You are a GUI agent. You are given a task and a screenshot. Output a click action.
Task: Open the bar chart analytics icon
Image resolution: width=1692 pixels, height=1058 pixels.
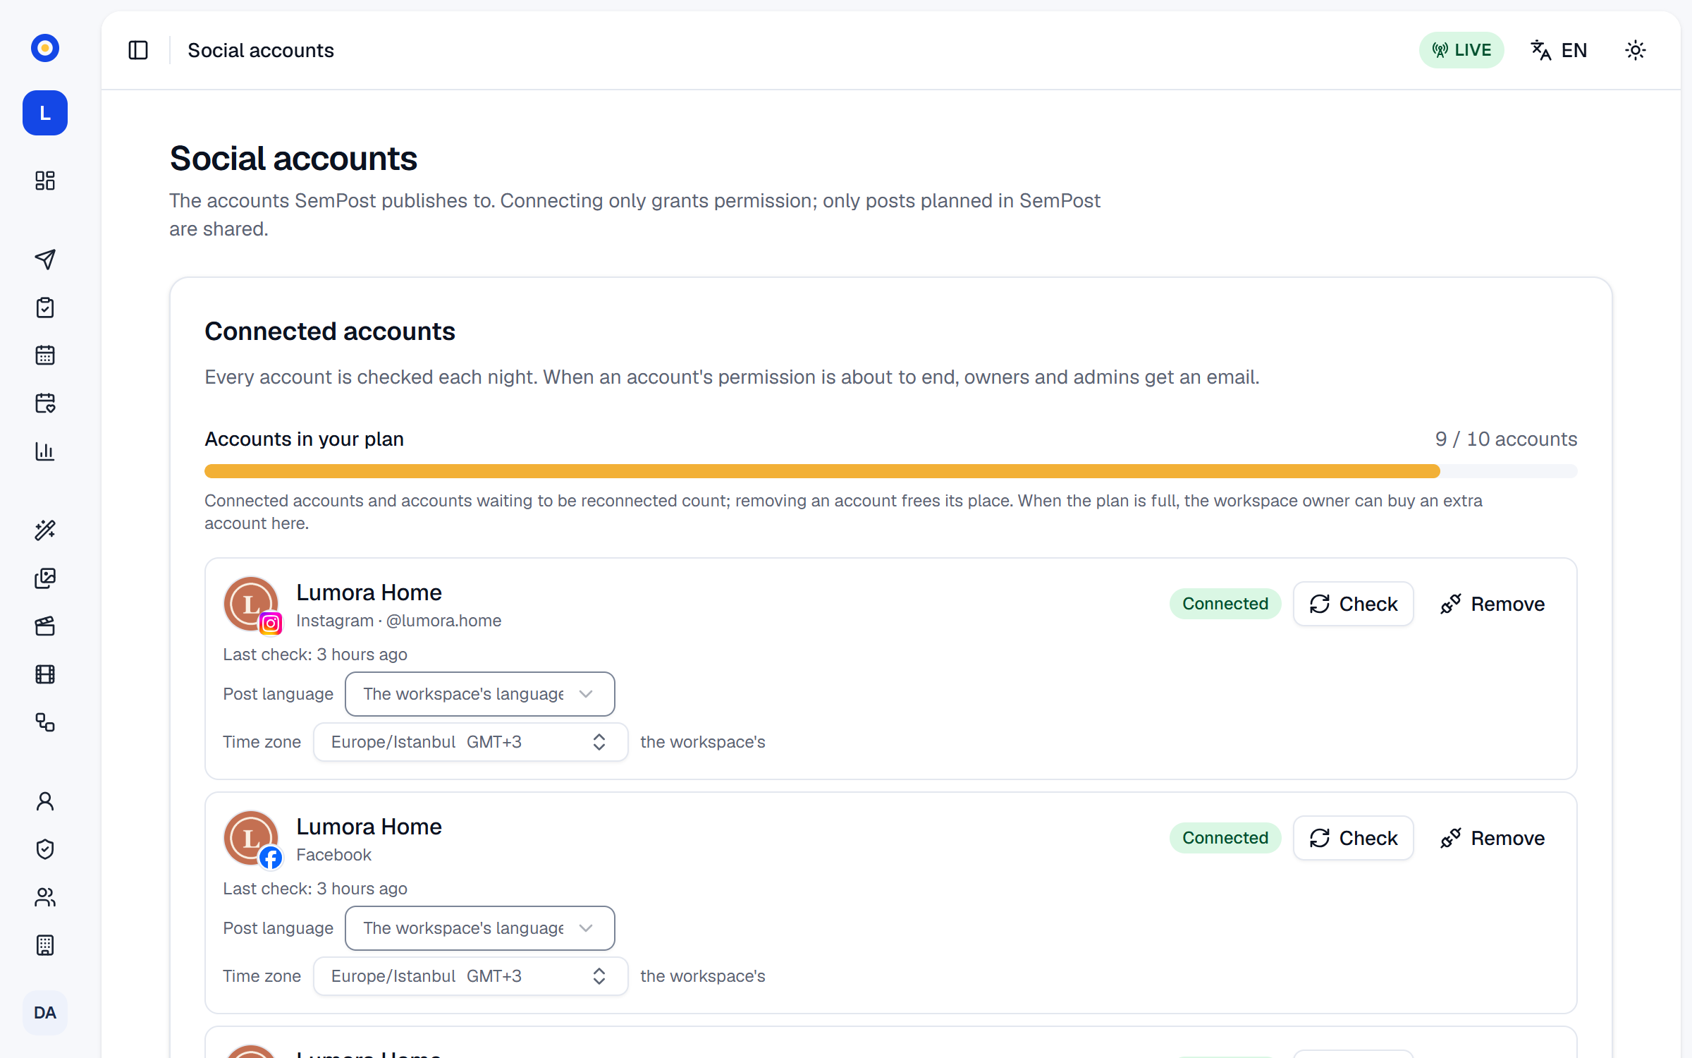(45, 451)
